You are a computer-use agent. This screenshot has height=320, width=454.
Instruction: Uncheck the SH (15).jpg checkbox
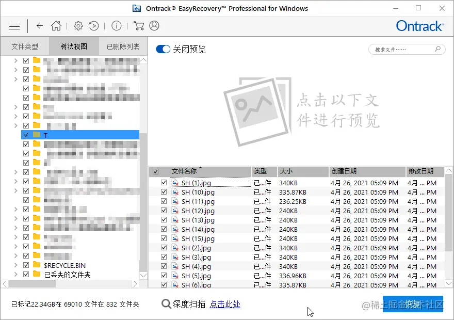[164, 238]
